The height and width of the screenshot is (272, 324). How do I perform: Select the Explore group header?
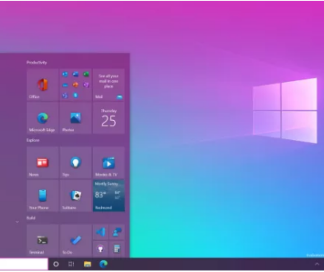click(33, 140)
